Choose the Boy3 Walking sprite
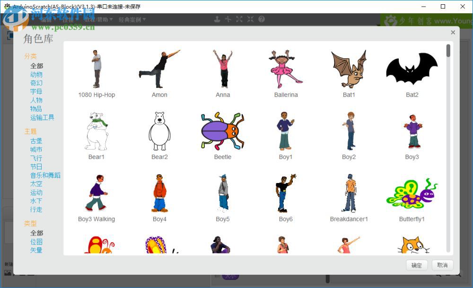 (96, 198)
